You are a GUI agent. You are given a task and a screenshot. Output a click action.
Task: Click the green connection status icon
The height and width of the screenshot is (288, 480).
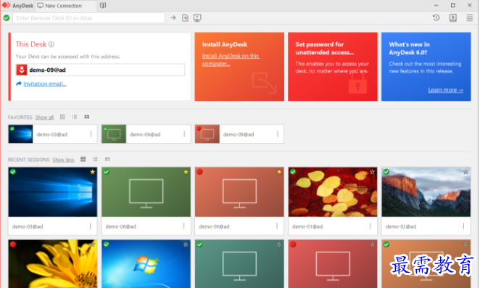6,17
